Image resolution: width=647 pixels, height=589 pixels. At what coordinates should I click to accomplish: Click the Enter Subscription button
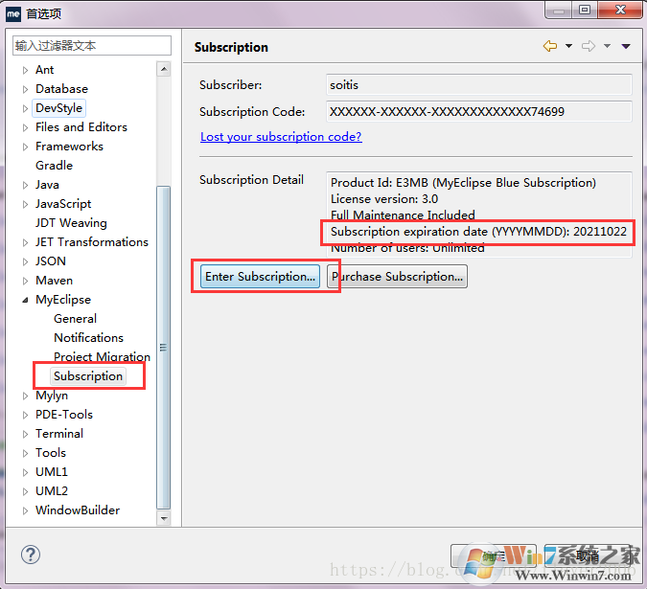(x=260, y=276)
